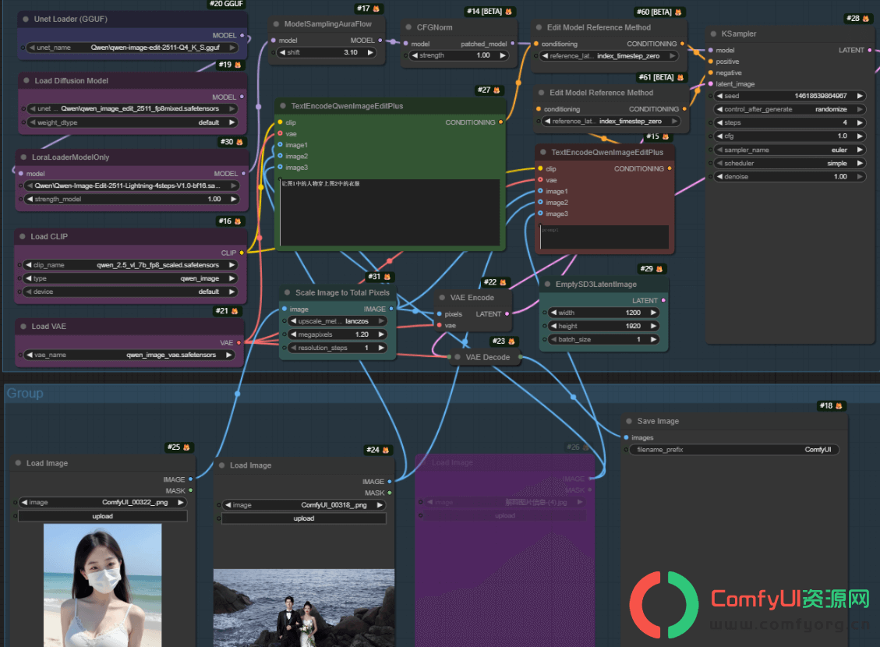
Task: Click the prompt text box in node #27
Action: 390,212
